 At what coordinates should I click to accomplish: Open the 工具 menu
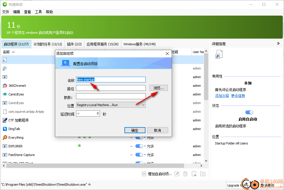pos(38,12)
